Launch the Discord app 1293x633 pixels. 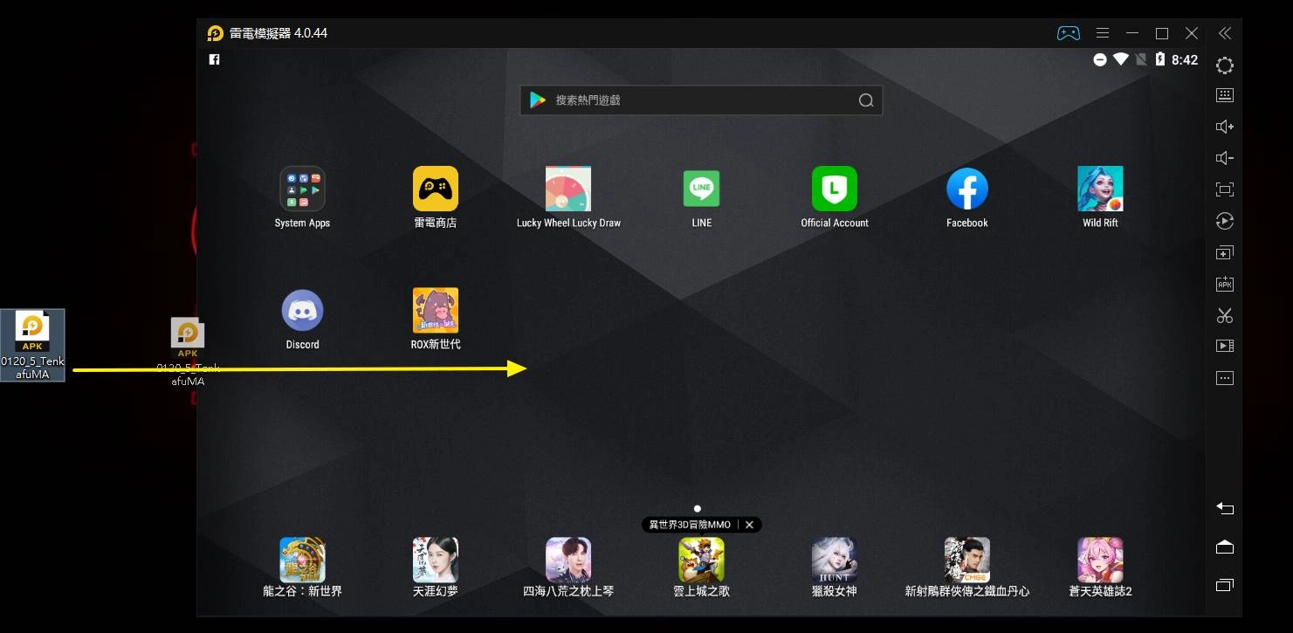pos(302,311)
